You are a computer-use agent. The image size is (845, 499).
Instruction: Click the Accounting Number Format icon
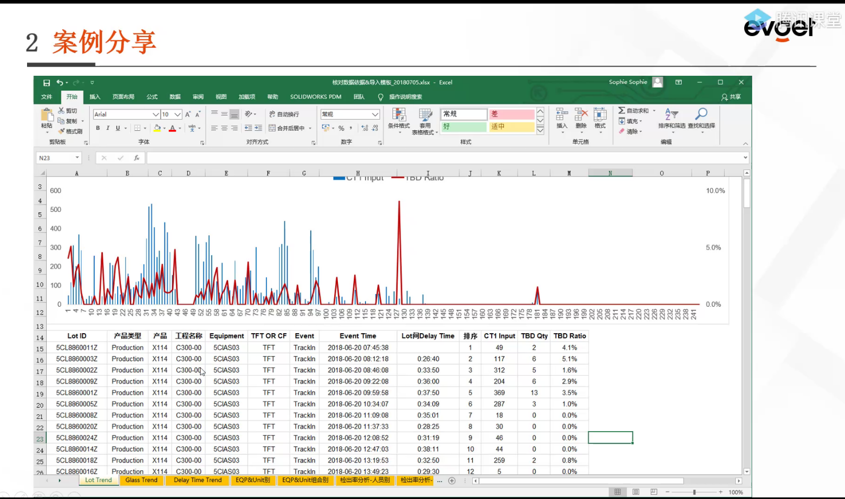pyautogui.click(x=326, y=128)
